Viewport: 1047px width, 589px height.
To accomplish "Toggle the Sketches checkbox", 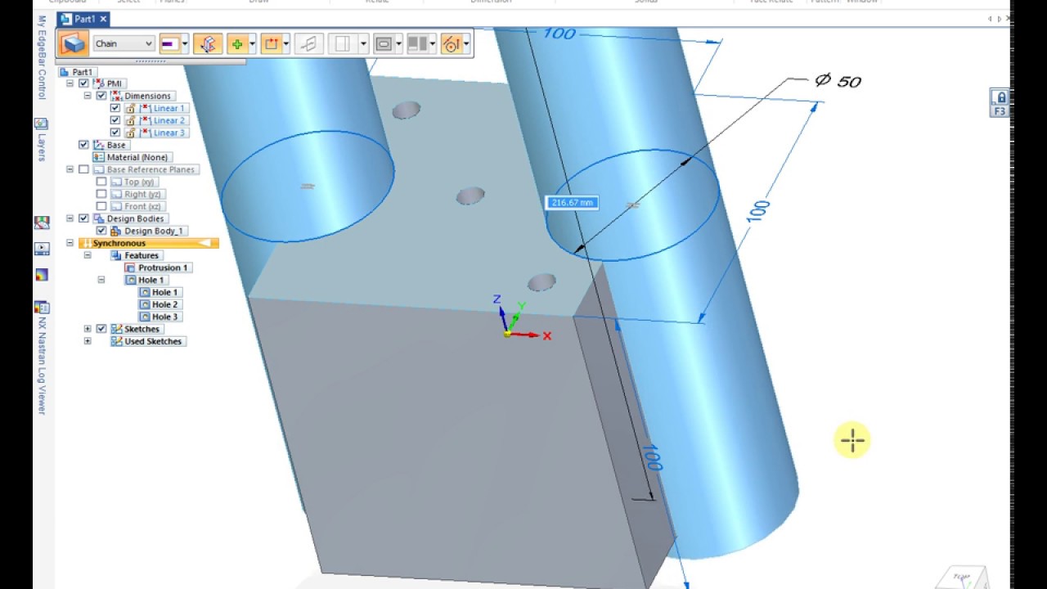I will click(101, 329).
